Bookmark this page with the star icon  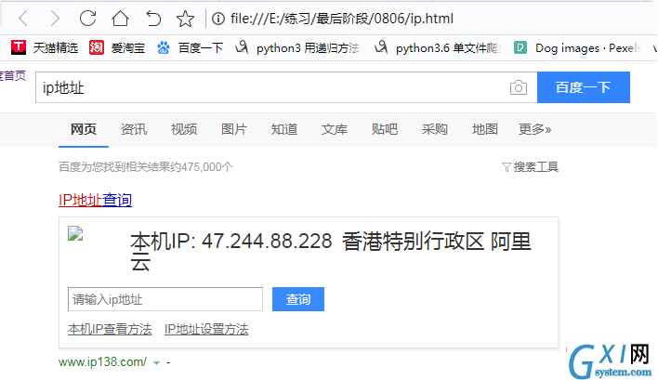tap(185, 19)
